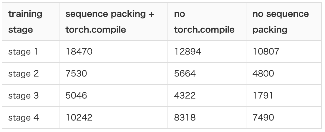Viewport: 325px width, 132px height.
Task: Click the 5664 value cell
Action: coord(185,73)
